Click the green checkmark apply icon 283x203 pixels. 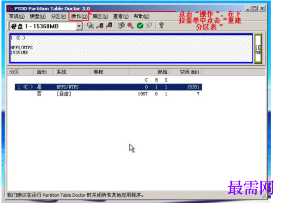tap(140, 26)
